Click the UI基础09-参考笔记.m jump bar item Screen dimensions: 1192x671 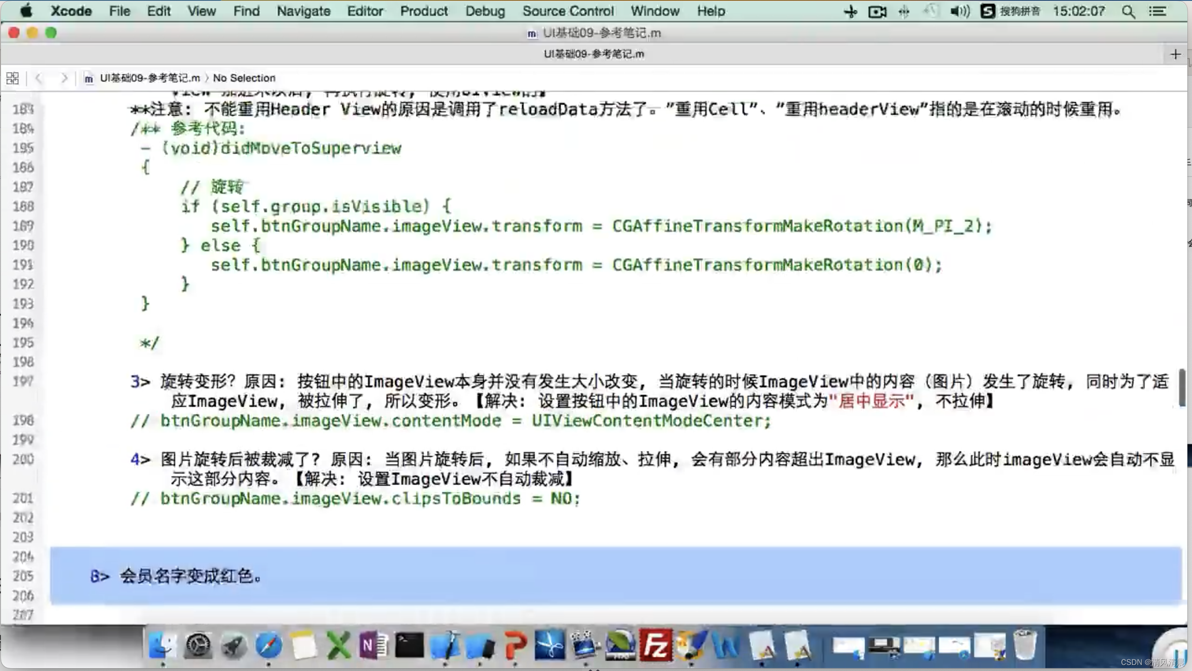[143, 78]
